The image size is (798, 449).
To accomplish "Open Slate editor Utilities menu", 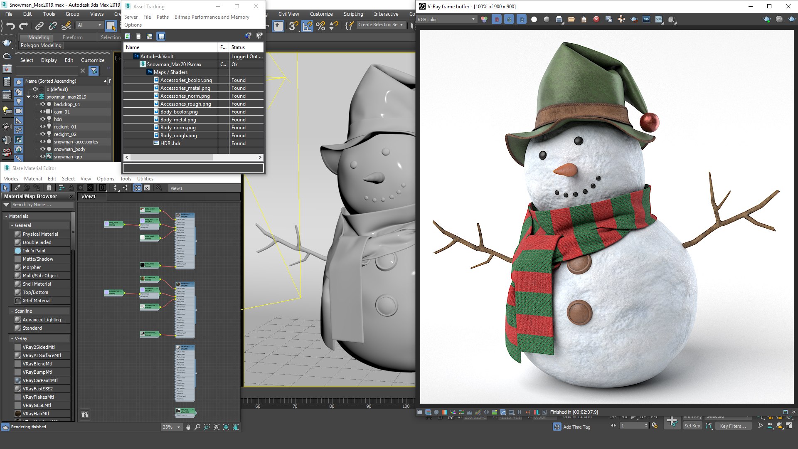I will 145,179.
